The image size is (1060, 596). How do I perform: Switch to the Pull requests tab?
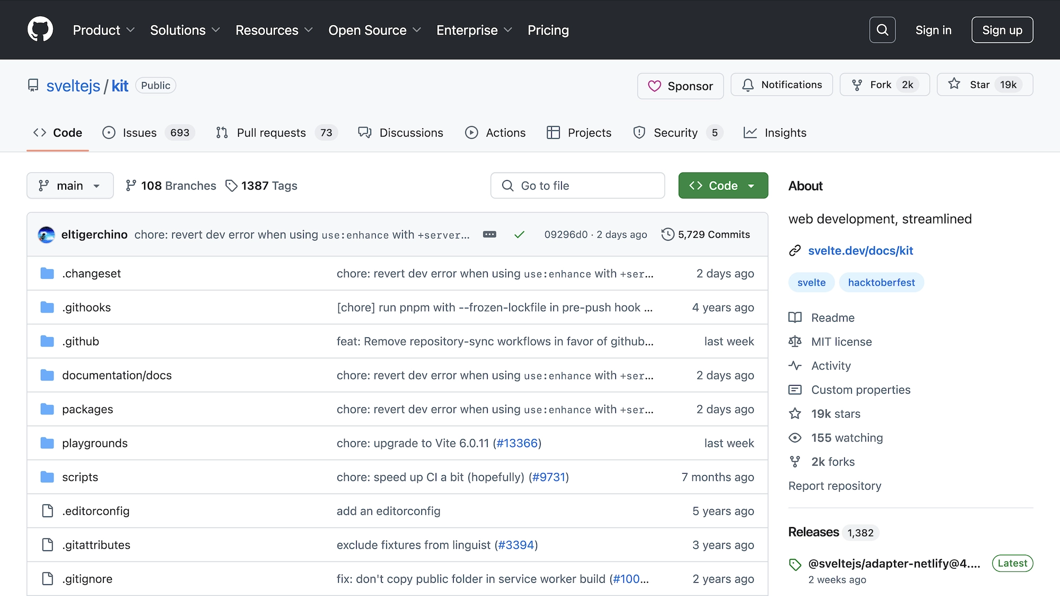[x=277, y=132]
